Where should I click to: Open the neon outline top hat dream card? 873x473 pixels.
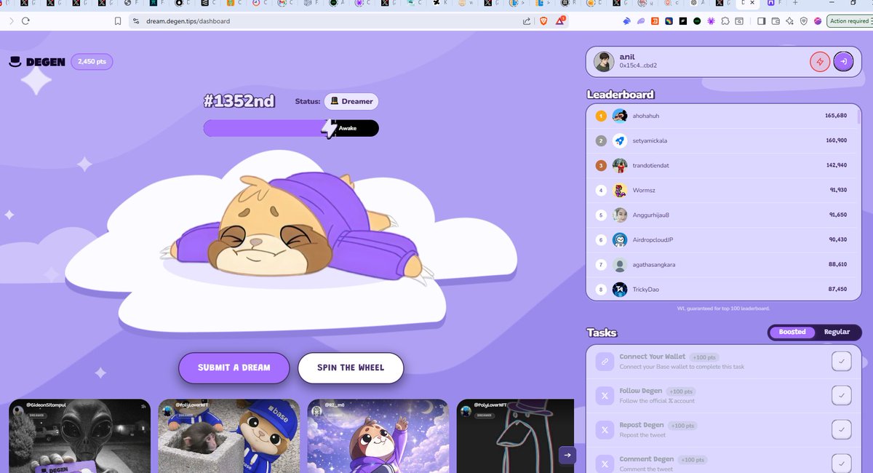pyautogui.click(x=515, y=436)
